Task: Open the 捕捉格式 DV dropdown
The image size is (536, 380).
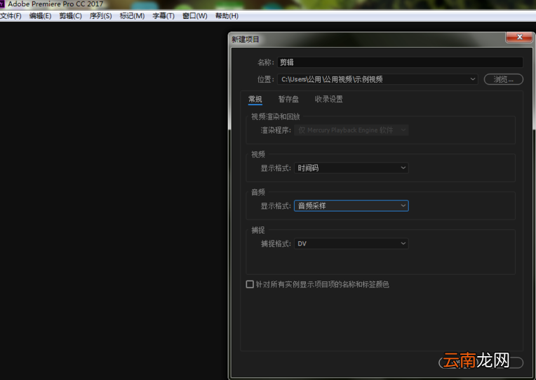Action: click(351, 244)
